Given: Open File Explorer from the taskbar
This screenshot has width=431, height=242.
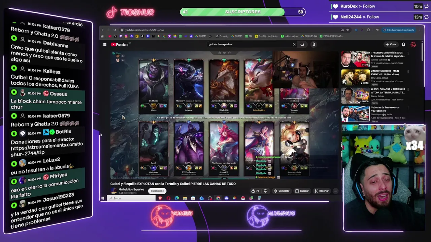Looking at the screenshot, I should (185, 198).
